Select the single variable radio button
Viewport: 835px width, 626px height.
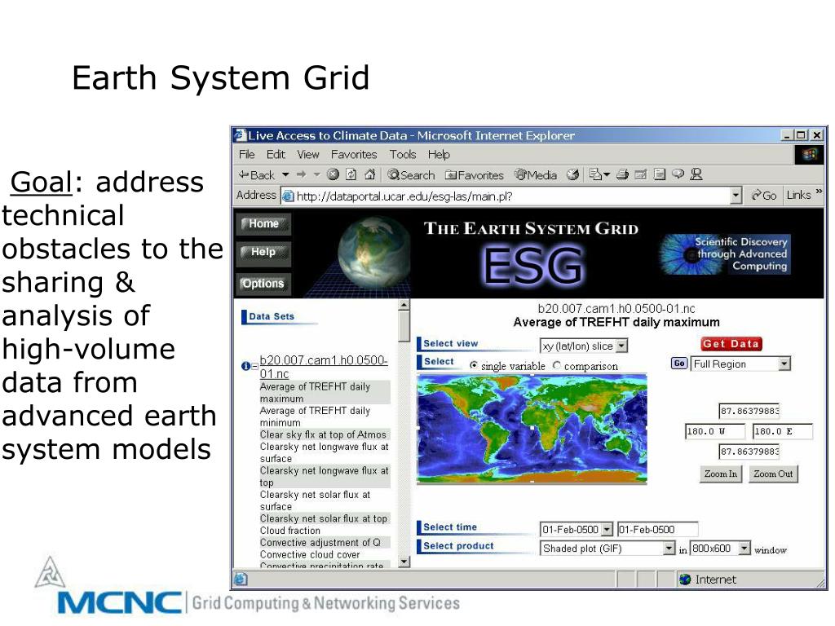point(474,366)
